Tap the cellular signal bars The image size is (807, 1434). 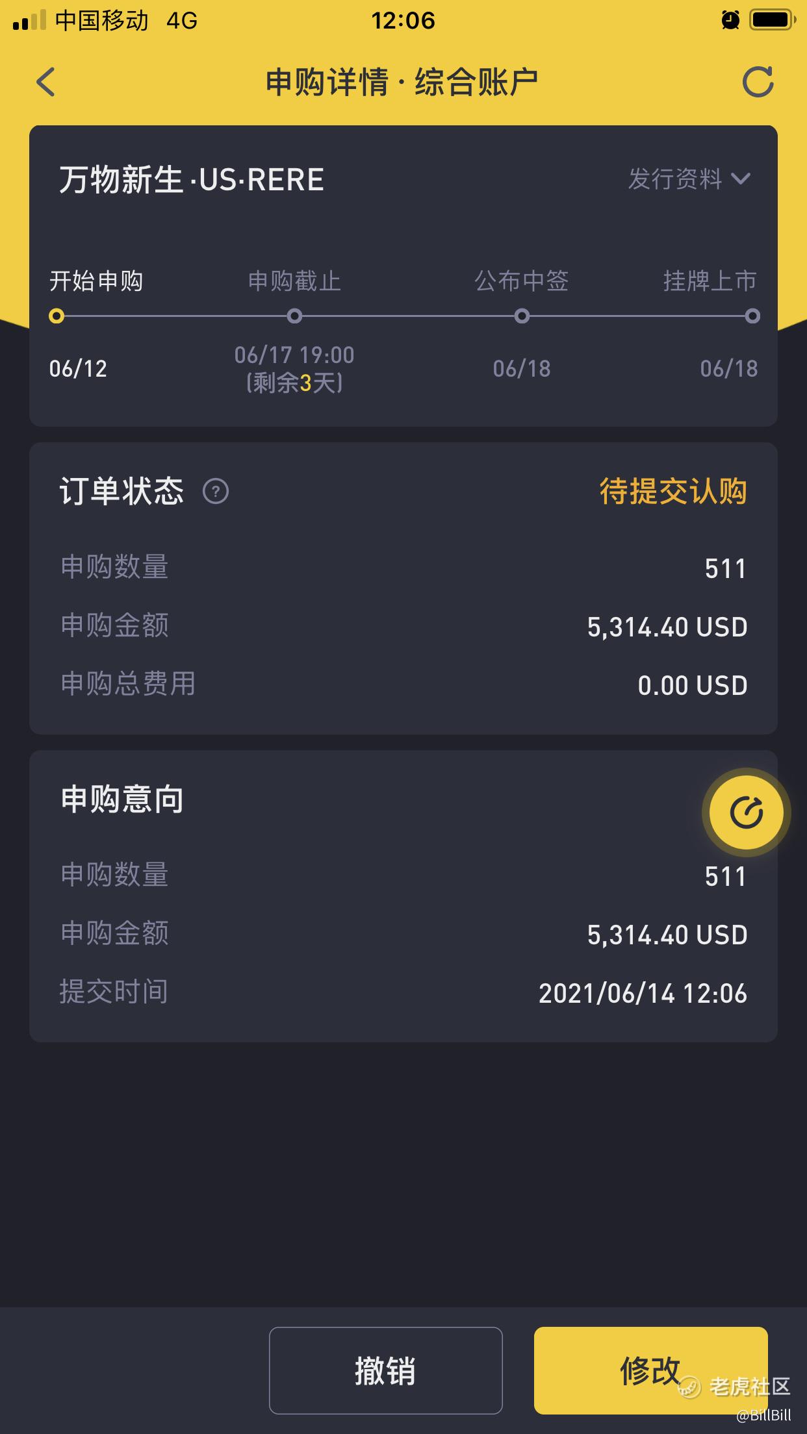pos(29,20)
